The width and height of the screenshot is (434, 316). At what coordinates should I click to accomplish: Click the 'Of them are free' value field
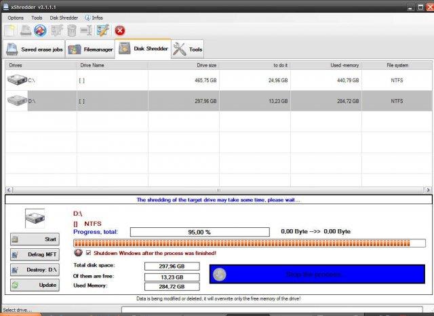tap(172, 277)
